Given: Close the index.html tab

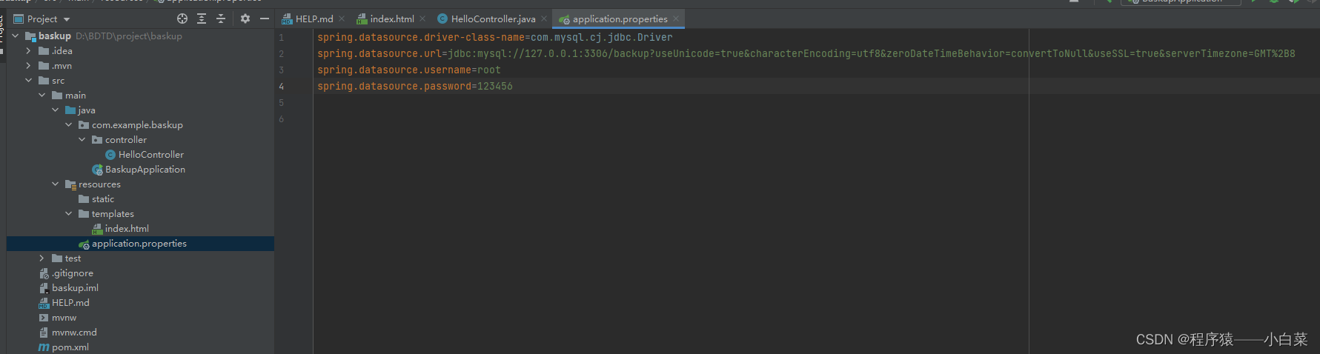Looking at the screenshot, I should click(422, 19).
